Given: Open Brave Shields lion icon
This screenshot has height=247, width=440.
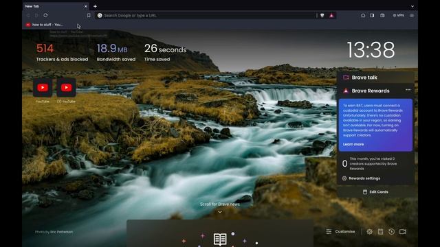Looking at the screenshot, I should (x=322, y=15).
